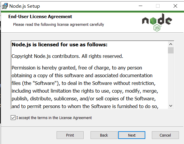Click the "Please read the following" subtitle
The image size is (184, 144).
click(x=58, y=25)
